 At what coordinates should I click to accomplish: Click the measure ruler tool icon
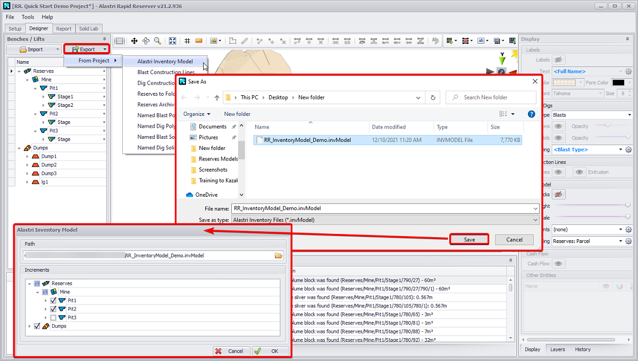199,41
